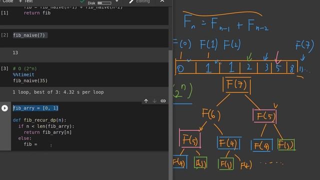Click the pencil Editing icon
The image size is (320, 180).
tap(131, 1)
